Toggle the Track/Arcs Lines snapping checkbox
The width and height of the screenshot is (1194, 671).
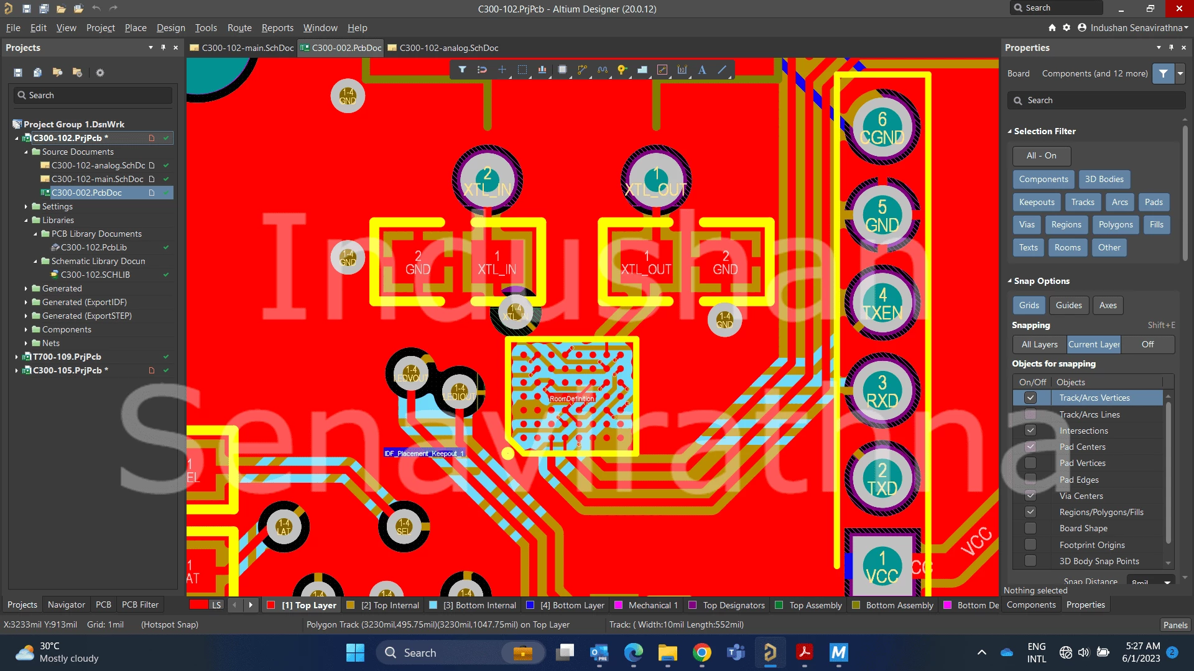[1030, 414]
